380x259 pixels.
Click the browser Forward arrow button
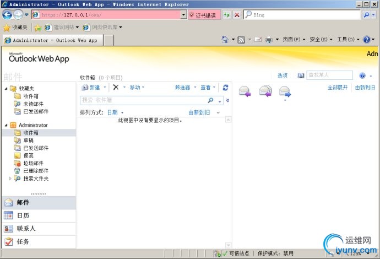18,15
